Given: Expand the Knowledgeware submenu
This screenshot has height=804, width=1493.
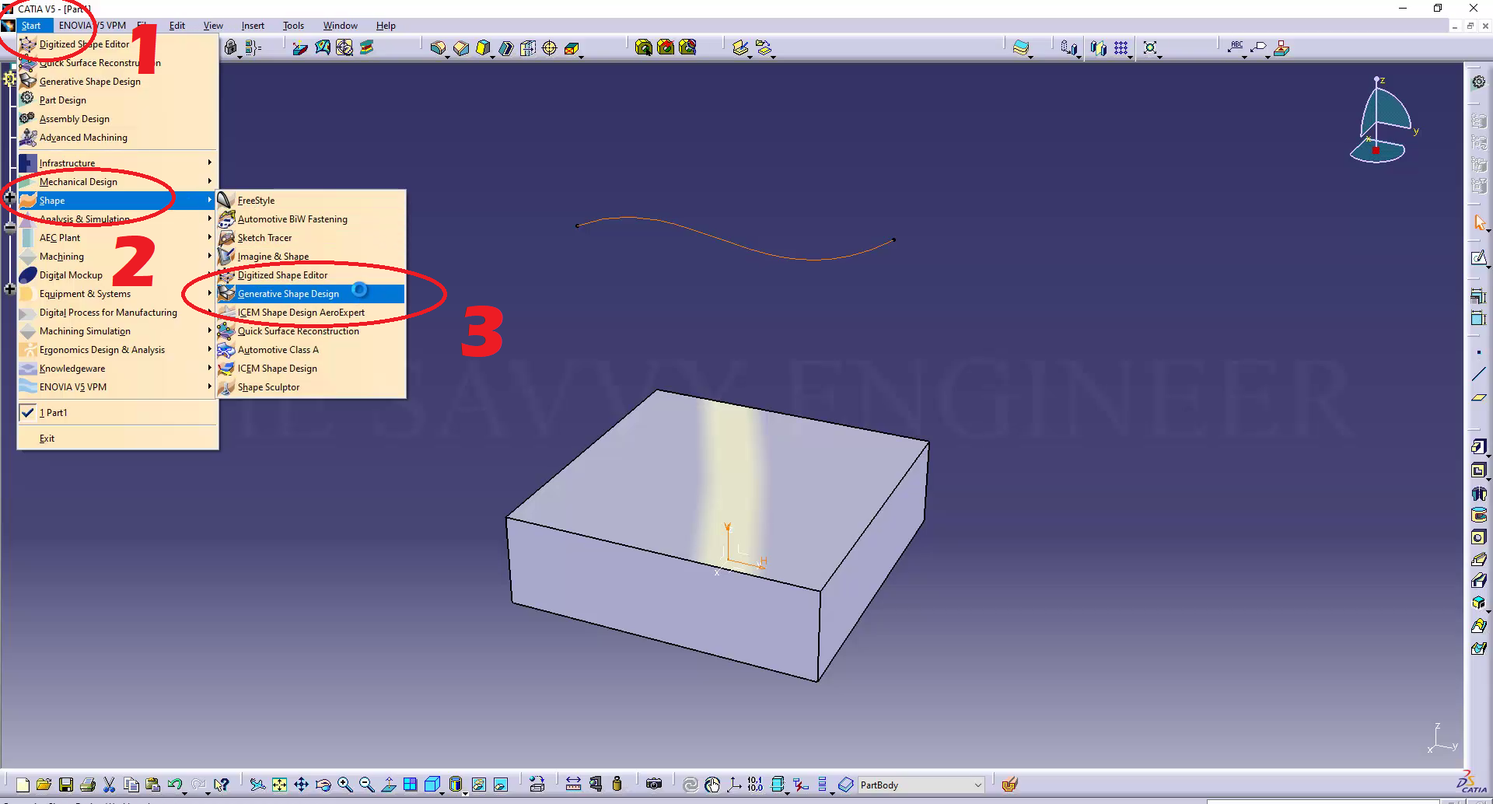Looking at the screenshot, I should (72, 369).
